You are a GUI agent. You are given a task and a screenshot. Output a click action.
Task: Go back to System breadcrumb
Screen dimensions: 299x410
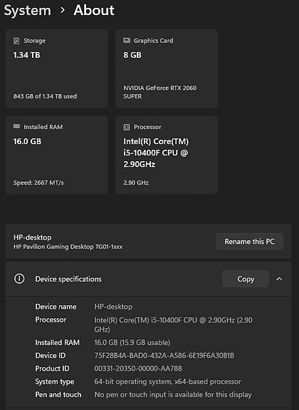pyautogui.click(x=28, y=11)
